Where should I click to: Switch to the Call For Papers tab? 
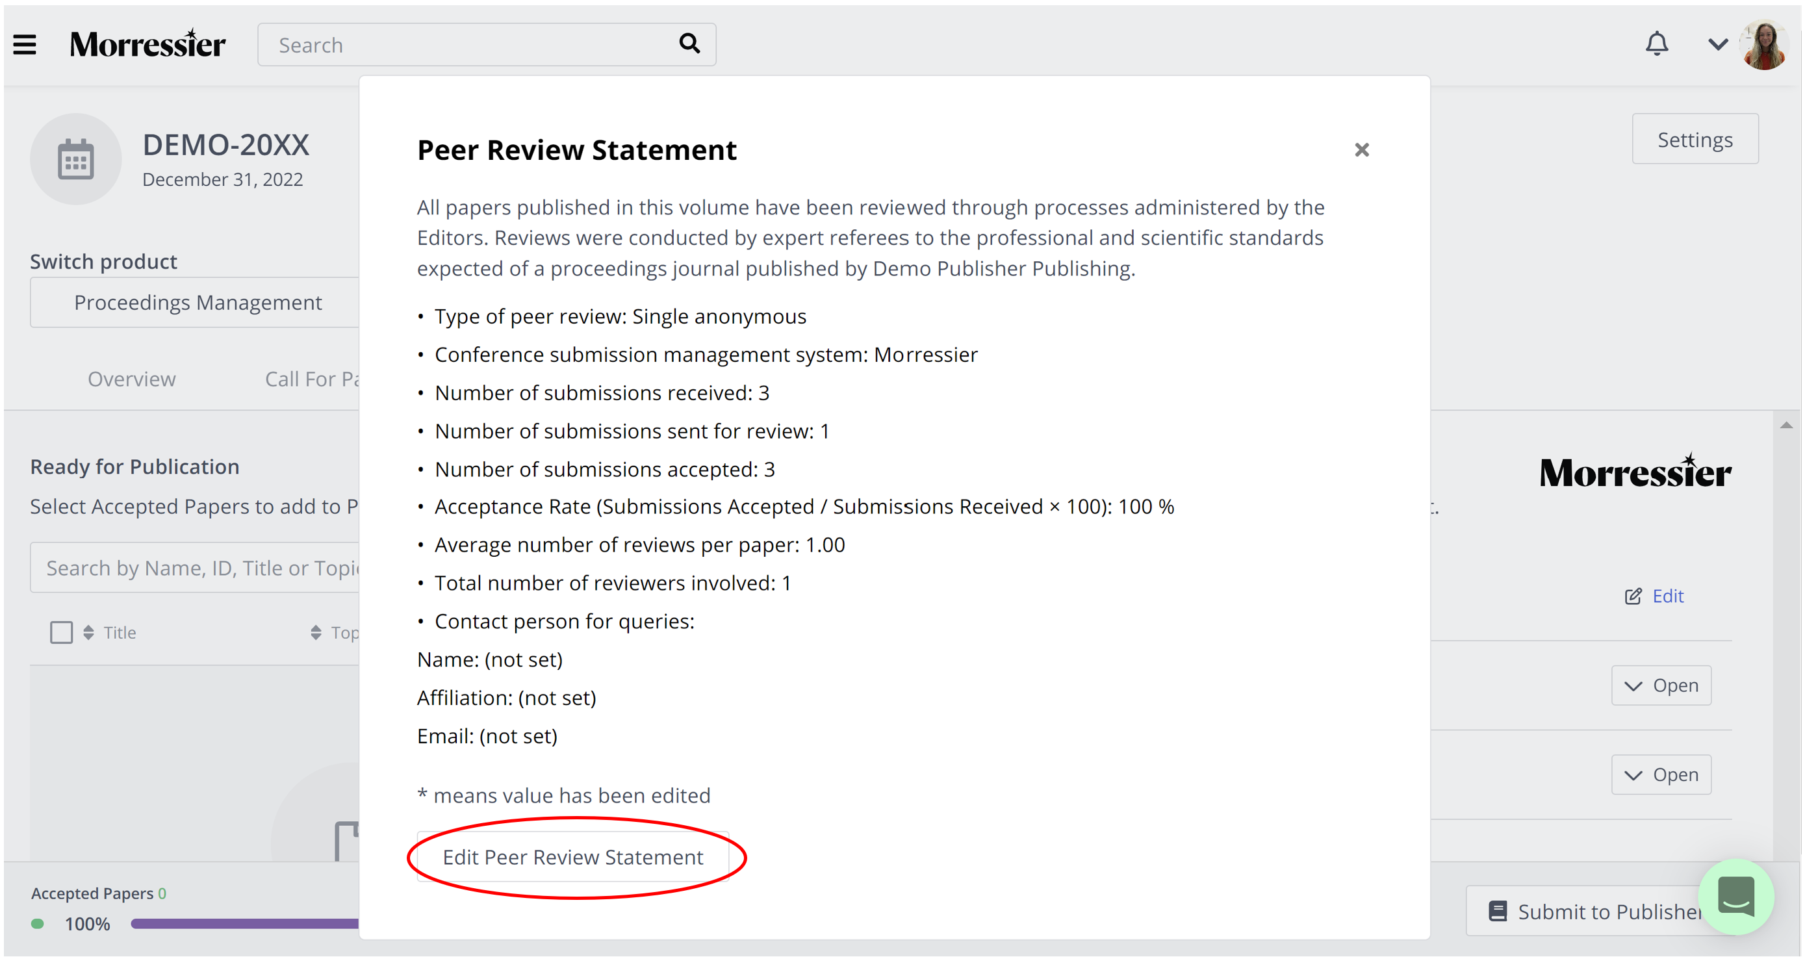pyautogui.click(x=312, y=379)
